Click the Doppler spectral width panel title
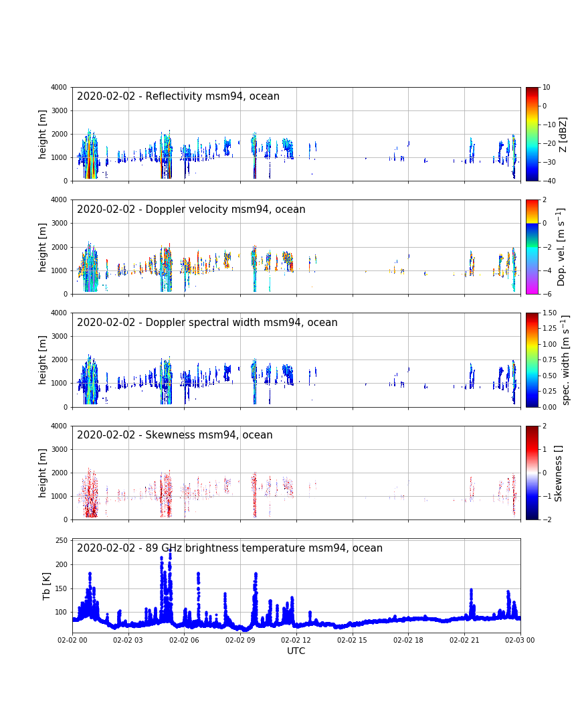578x723 pixels. pyautogui.click(x=207, y=323)
